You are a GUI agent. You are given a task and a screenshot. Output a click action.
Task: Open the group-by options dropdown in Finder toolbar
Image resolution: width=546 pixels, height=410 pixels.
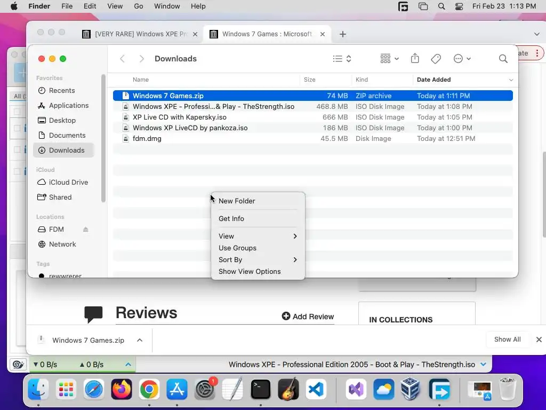390,59
